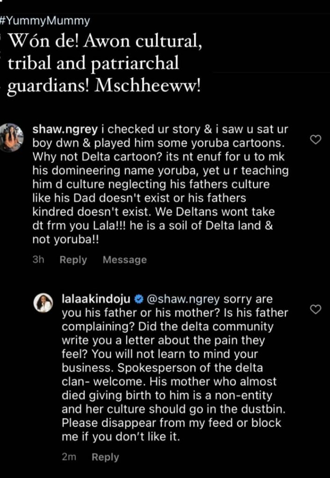This screenshot has height=478, width=330.
Task: Reply to shaw.ngrey's comment
Action: tap(73, 260)
